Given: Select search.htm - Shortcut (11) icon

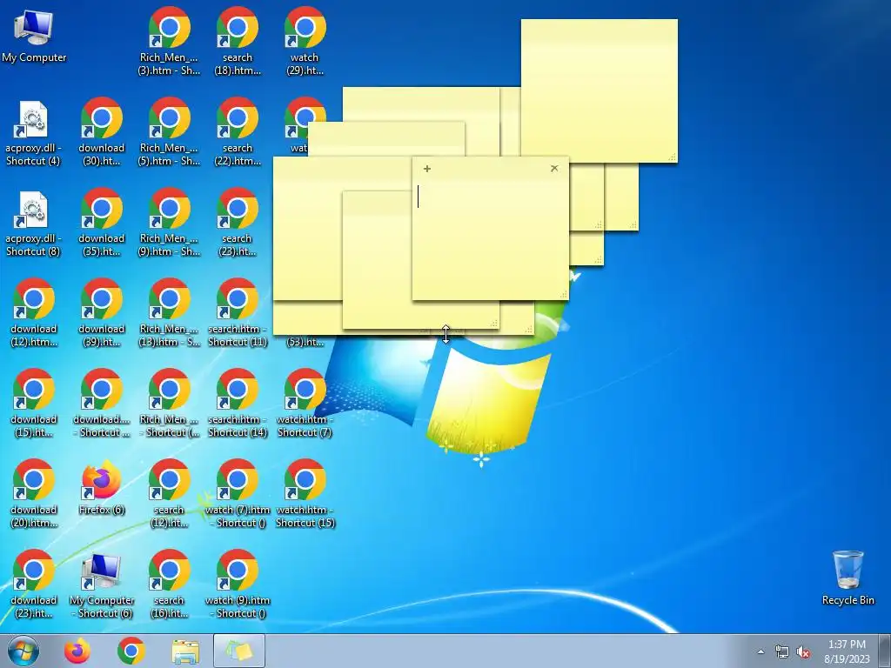Looking at the screenshot, I should [x=238, y=313].
